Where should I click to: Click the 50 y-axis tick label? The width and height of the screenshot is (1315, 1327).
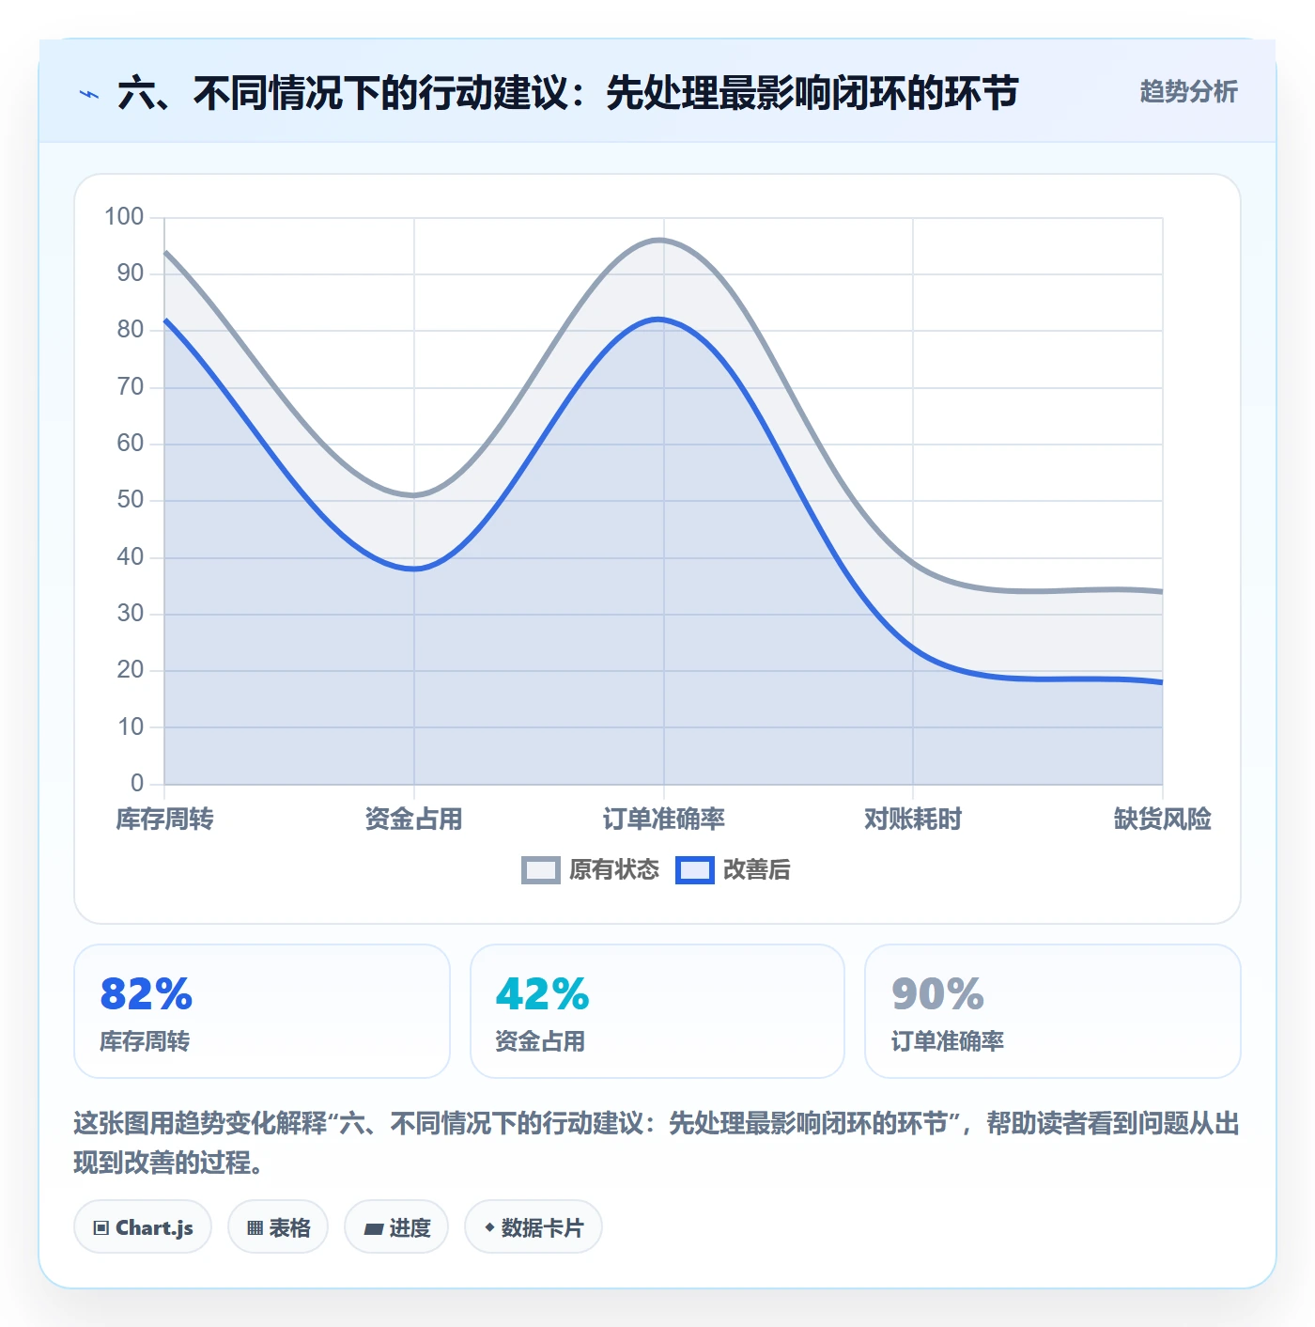click(131, 500)
